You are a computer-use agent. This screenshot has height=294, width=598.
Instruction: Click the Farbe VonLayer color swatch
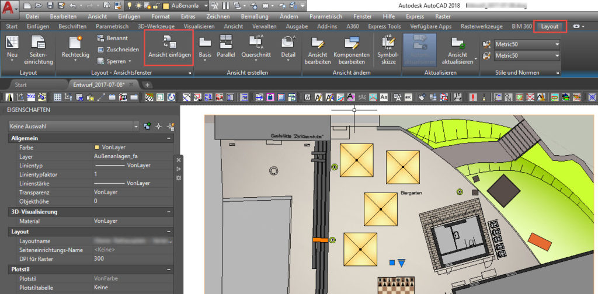tap(97, 148)
